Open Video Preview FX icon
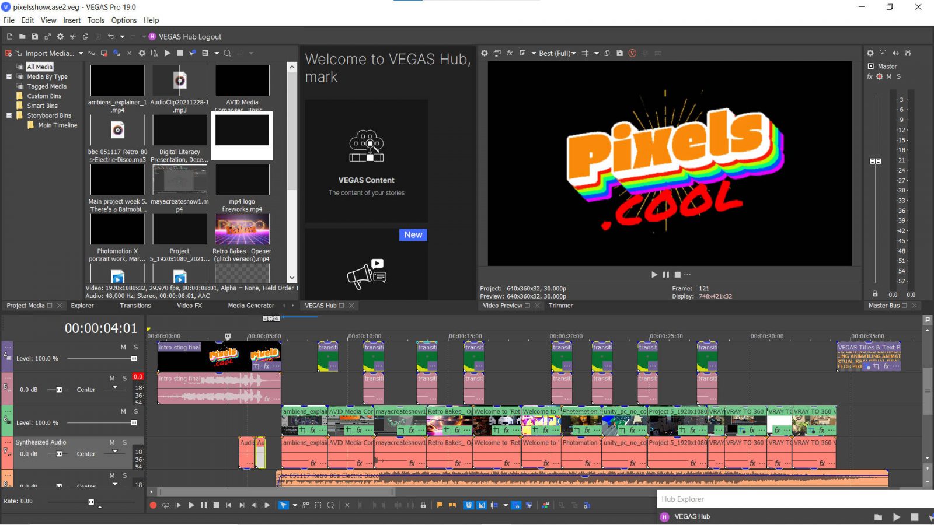The width and height of the screenshot is (934, 525). (510, 53)
